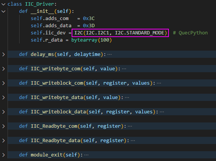Click the ellipsis after delay_ms definition
The height and width of the screenshot is (161, 216).
[x=109, y=55]
